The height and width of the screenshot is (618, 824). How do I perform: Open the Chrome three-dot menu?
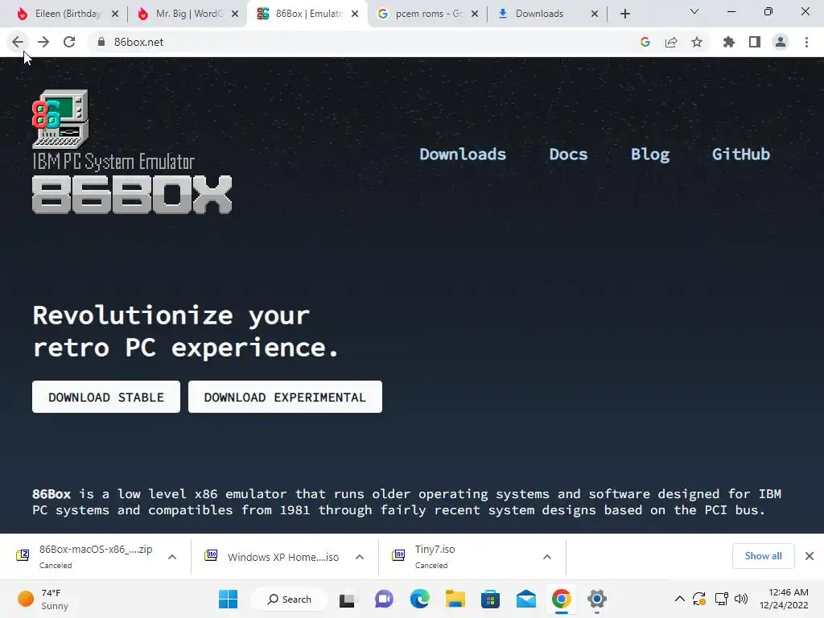pyautogui.click(x=806, y=42)
